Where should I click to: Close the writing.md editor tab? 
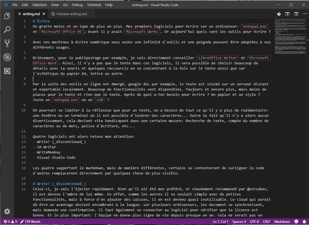click(44, 14)
